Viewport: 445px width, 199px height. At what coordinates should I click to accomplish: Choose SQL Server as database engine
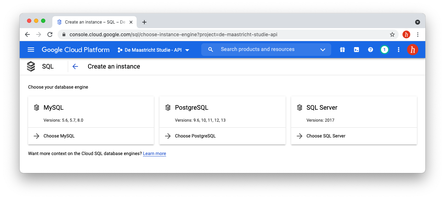point(326,136)
